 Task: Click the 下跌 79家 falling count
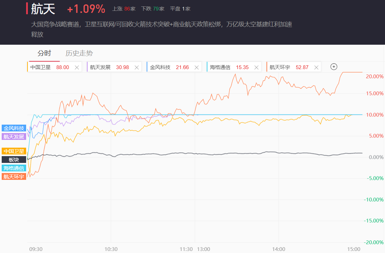(150, 9)
